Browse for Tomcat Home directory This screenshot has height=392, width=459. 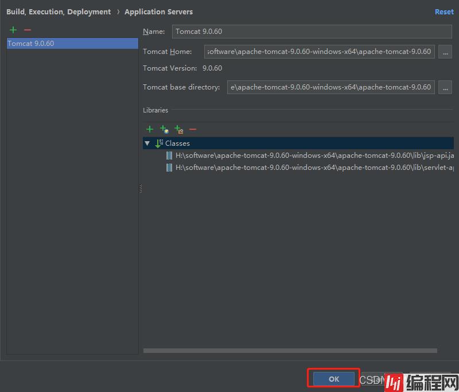[x=445, y=52]
